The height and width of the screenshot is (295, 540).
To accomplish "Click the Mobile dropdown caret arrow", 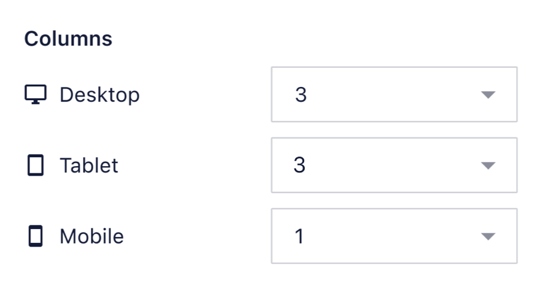I will (488, 236).
